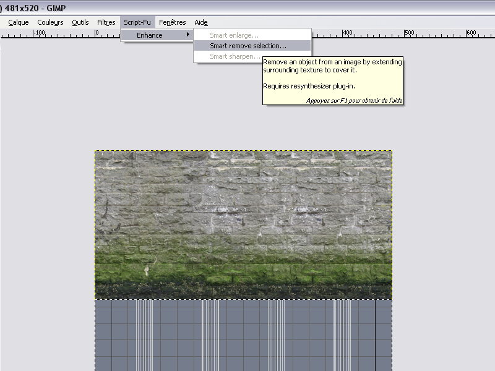Open the Fenêtres menu
The height and width of the screenshot is (371, 495).
point(173,22)
